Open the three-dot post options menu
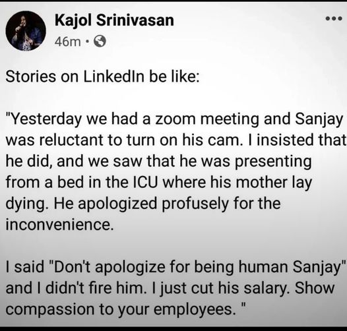 [334, 18]
